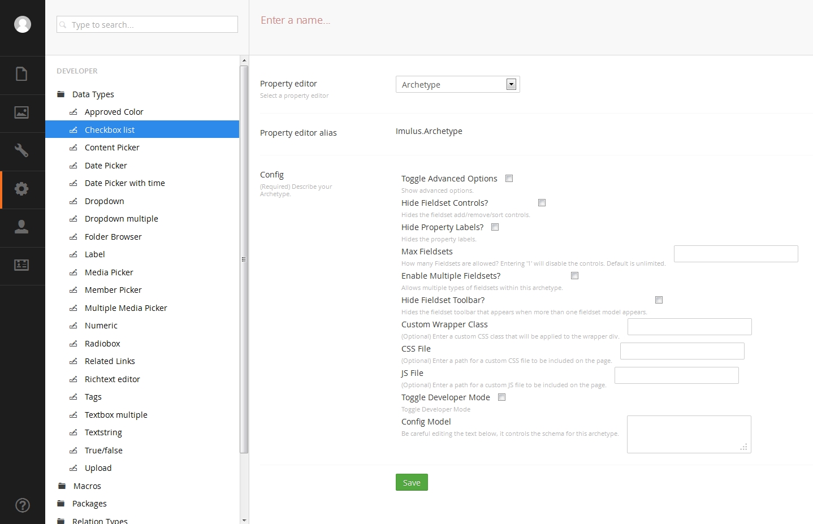Open the Developer gear section icon
813x524 pixels.
point(21,189)
